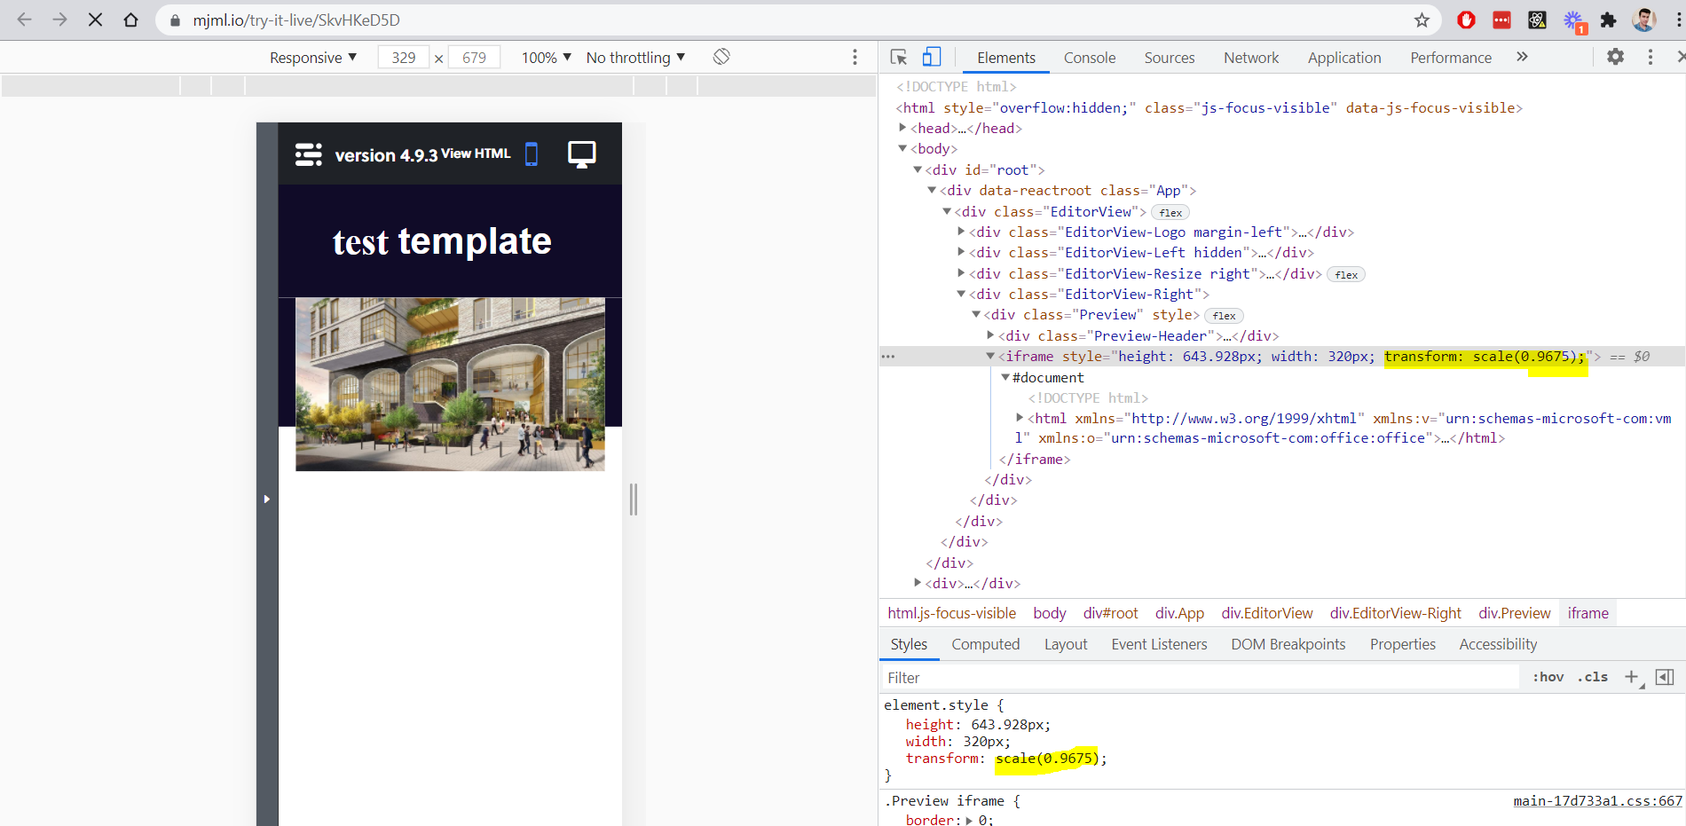Open DevTools settings gear
The image size is (1686, 826).
pos(1616,56)
